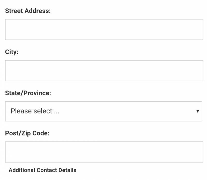Click the 'Street Address:' label
207x180 pixels.
pos(28,11)
